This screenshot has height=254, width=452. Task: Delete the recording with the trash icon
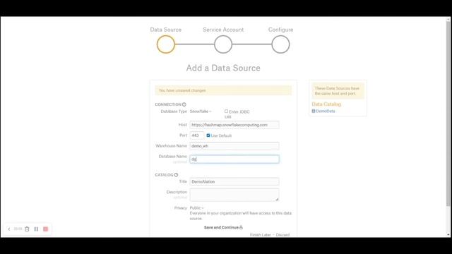click(27, 229)
